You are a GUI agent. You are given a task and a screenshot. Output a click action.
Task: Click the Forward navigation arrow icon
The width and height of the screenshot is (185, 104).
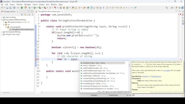click(x=129, y=8)
